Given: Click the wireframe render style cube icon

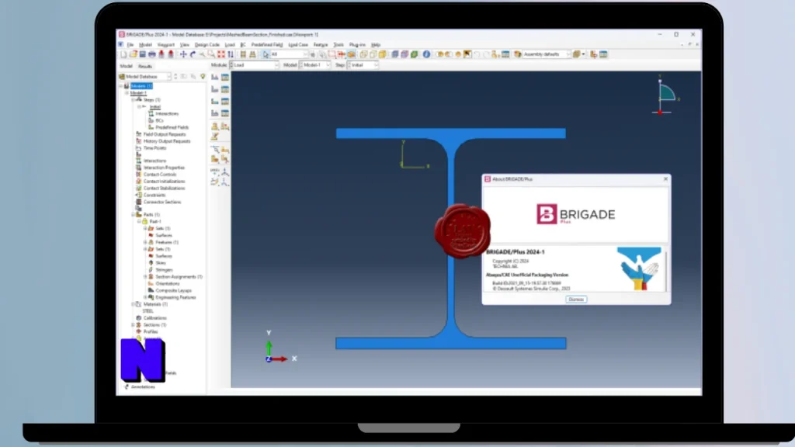Looking at the screenshot, I should [363, 54].
